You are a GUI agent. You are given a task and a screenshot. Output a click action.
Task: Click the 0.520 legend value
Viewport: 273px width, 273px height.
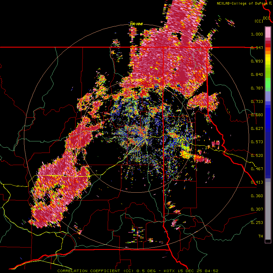tap(257, 155)
